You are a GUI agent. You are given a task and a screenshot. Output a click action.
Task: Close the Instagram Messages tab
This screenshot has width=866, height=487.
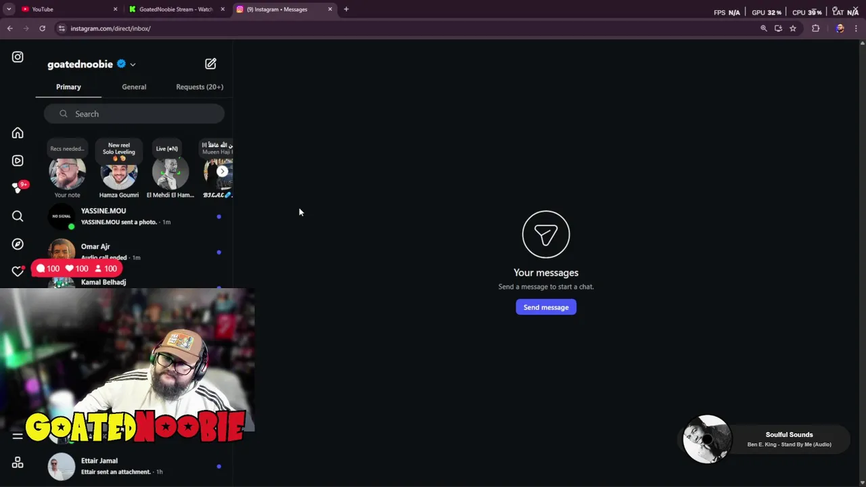330,9
